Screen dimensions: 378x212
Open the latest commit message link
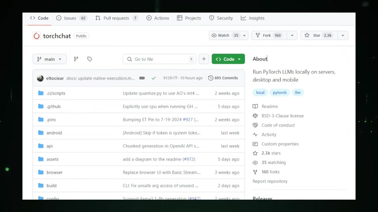coord(100,78)
